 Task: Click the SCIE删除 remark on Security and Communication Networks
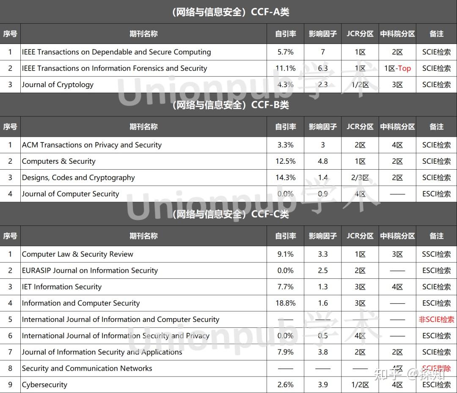pos(436,368)
